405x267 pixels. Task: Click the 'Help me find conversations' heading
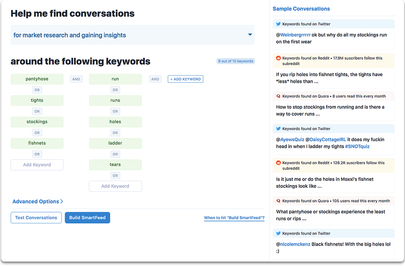(73, 13)
